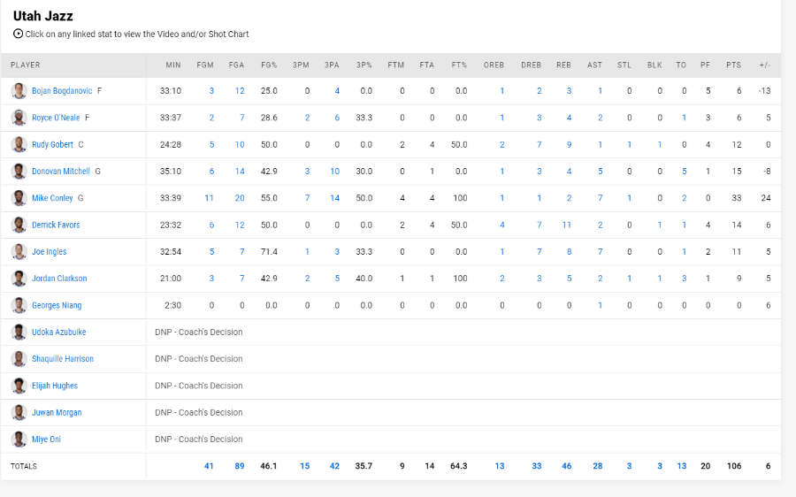View team total 42 three-point attempts
Screen dimensions: 796x497
pyautogui.click(x=334, y=466)
